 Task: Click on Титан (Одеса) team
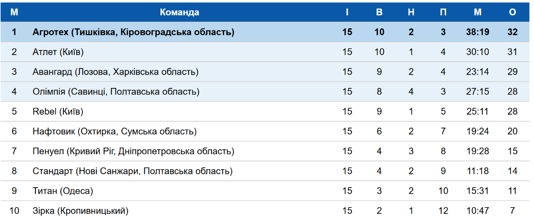click(x=63, y=191)
